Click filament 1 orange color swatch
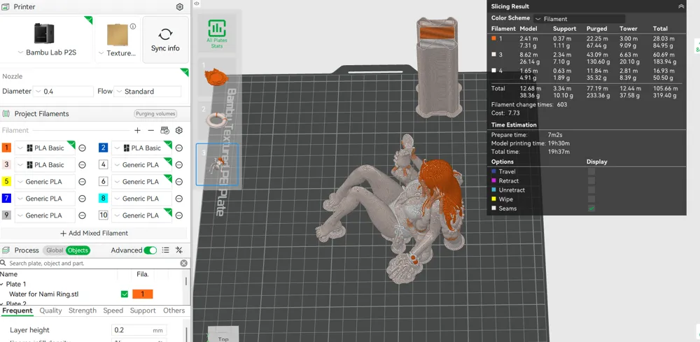700x342 pixels. (x=6, y=148)
